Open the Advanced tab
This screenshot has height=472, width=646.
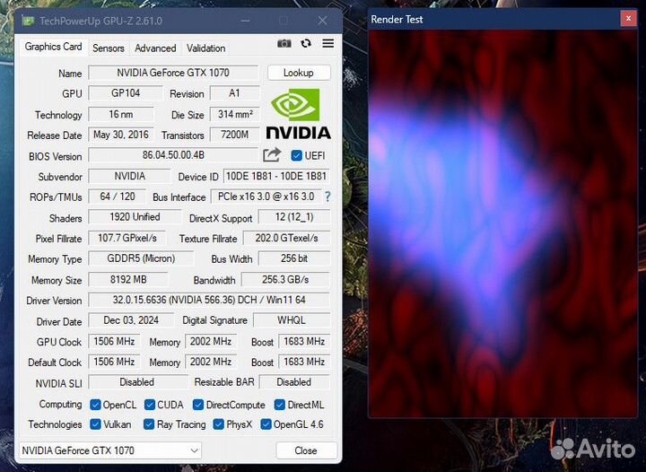(x=155, y=48)
